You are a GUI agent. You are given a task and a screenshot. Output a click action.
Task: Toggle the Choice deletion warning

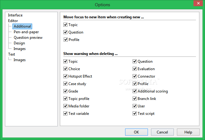pyautogui.click(x=66, y=69)
